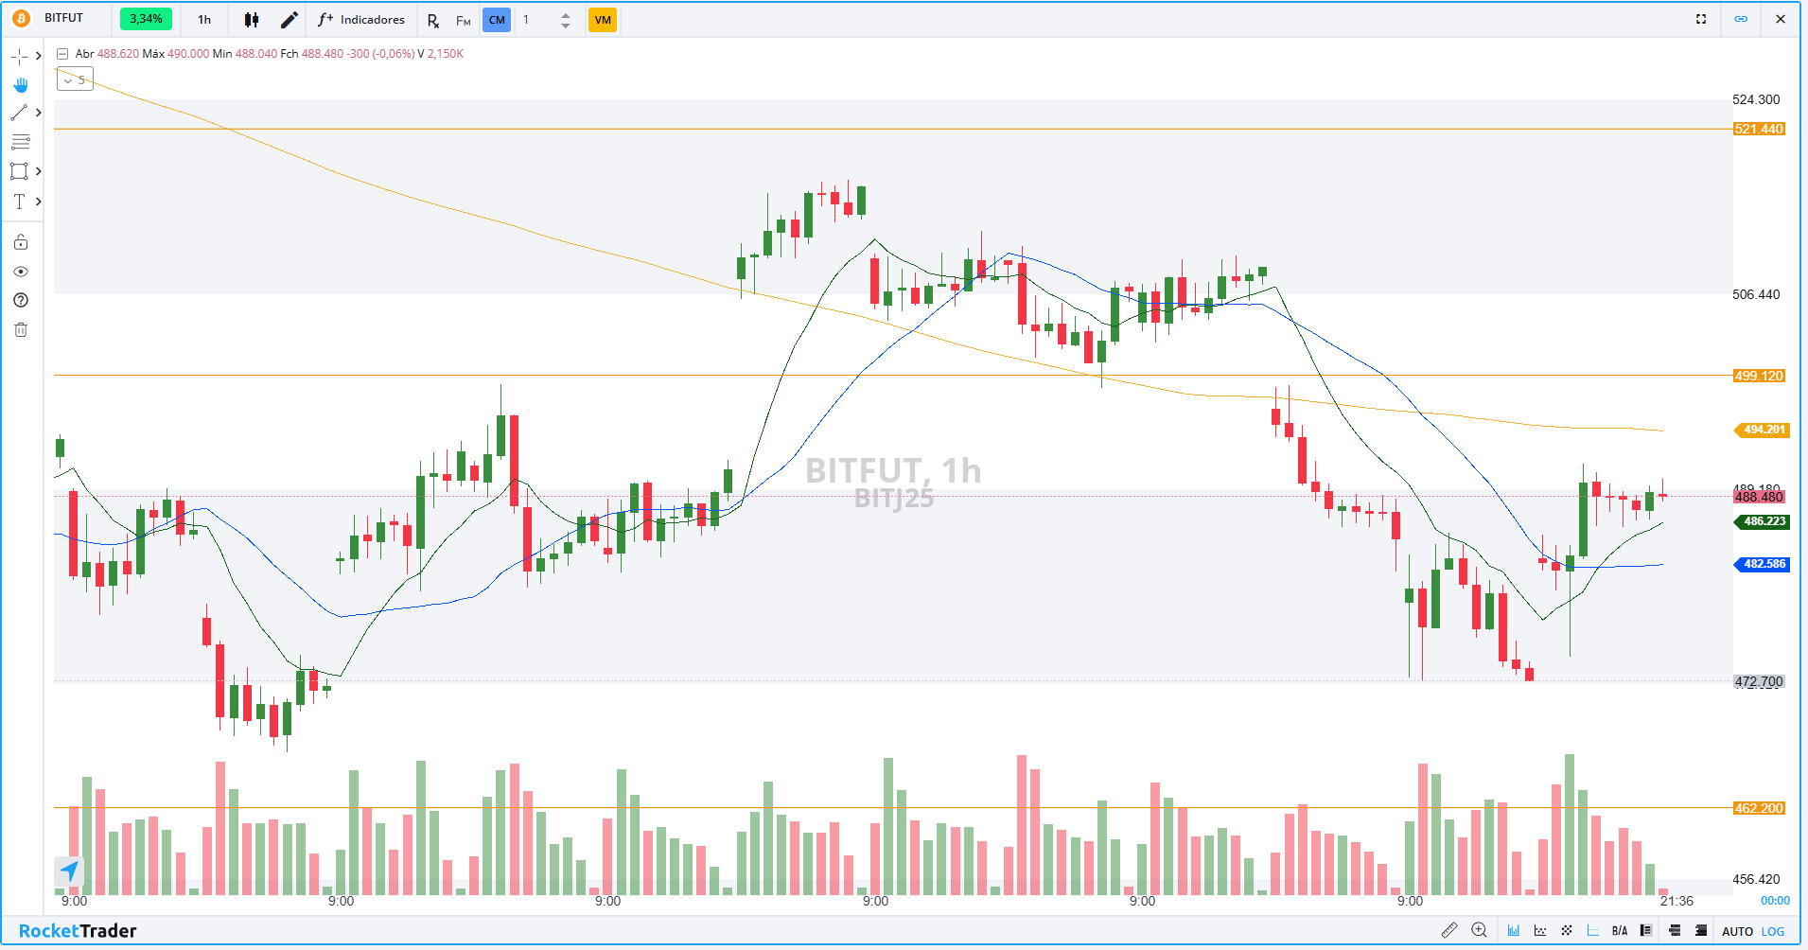Select the trend line drawing tool
Screen dimensions: 1808x950
click(x=19, y=113)
